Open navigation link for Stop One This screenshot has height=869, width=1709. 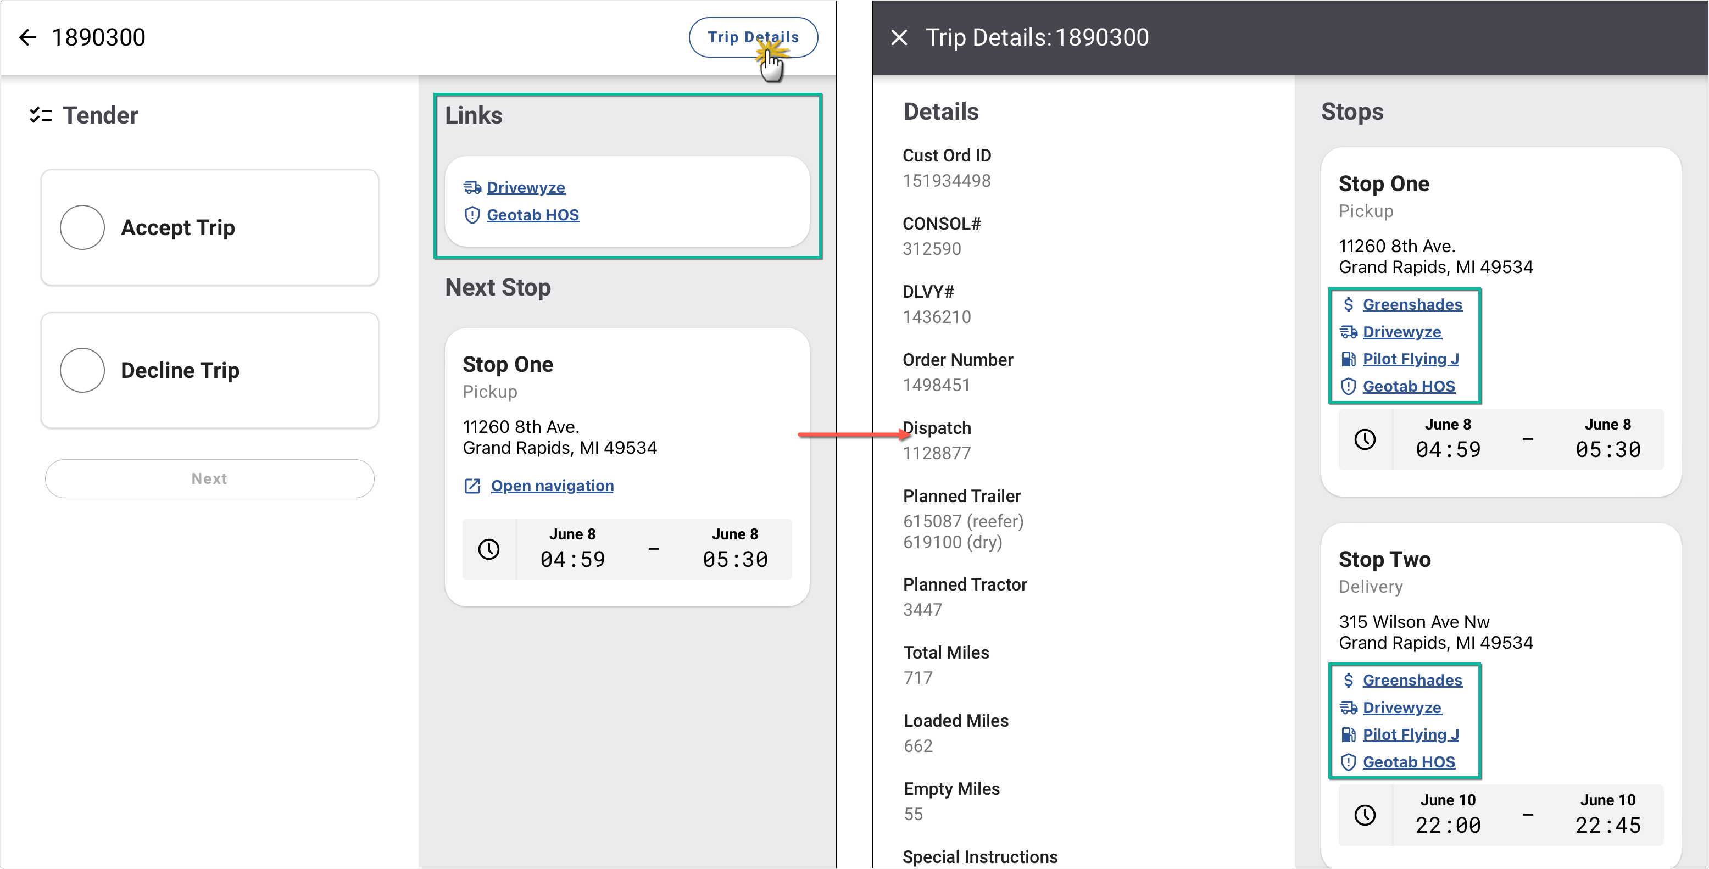[x=552, y=486]
